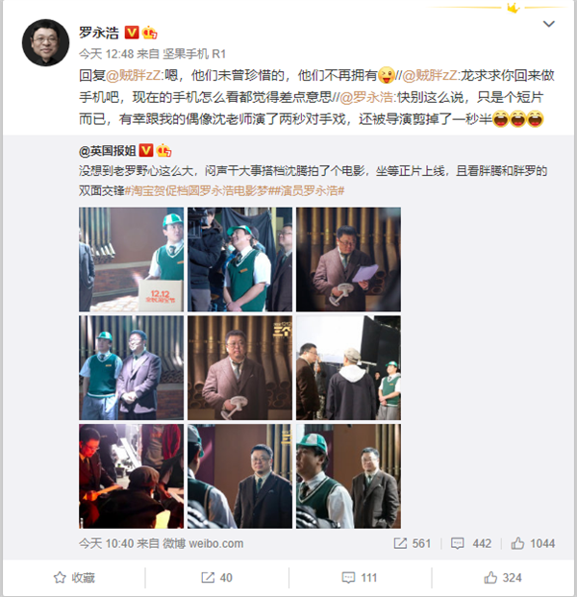Open the @英国报姐 original poster link
The height and width of the screenshot is (597, 577).
coord(108,151)
